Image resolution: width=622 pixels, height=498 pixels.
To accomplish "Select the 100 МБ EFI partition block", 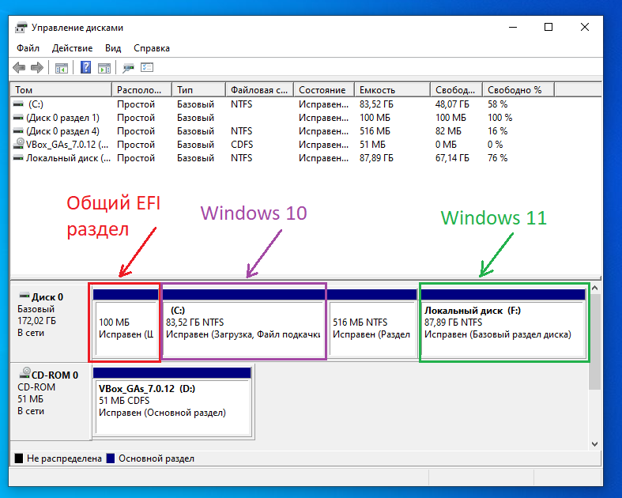I will 126,323.
